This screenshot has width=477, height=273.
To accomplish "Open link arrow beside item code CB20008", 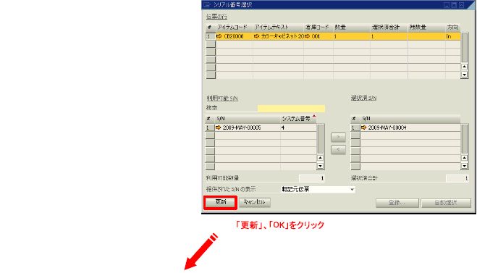I will [219, 36].
